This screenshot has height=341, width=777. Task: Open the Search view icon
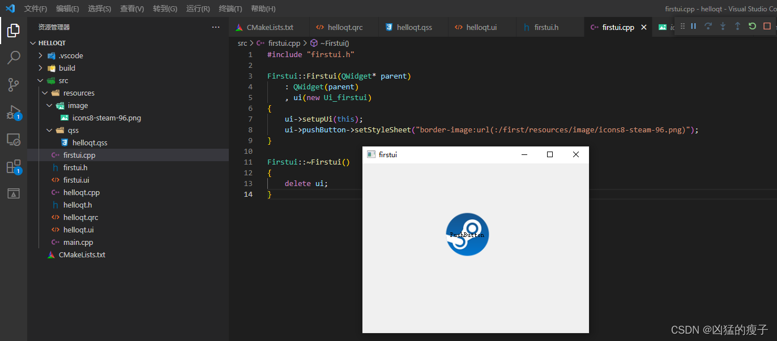point(14,58)
